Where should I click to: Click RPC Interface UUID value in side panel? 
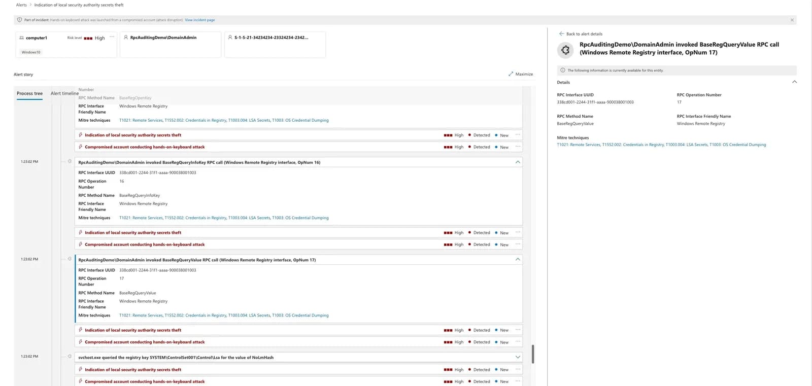tap(595, 102)
